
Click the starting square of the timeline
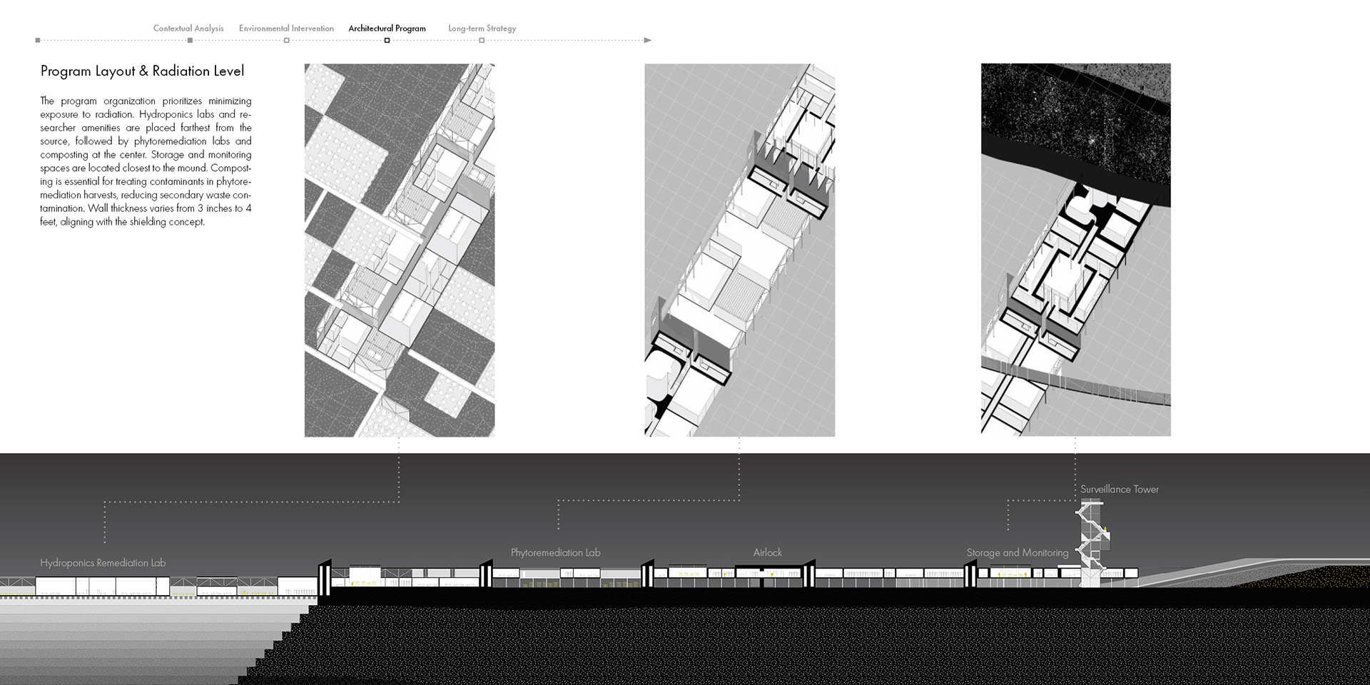(x=38, y=41)
